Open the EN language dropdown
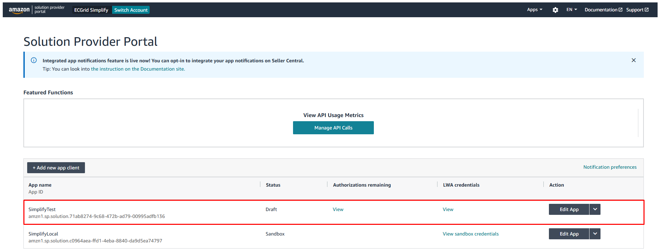Screen dimensions: 660x251 (572, 10)
